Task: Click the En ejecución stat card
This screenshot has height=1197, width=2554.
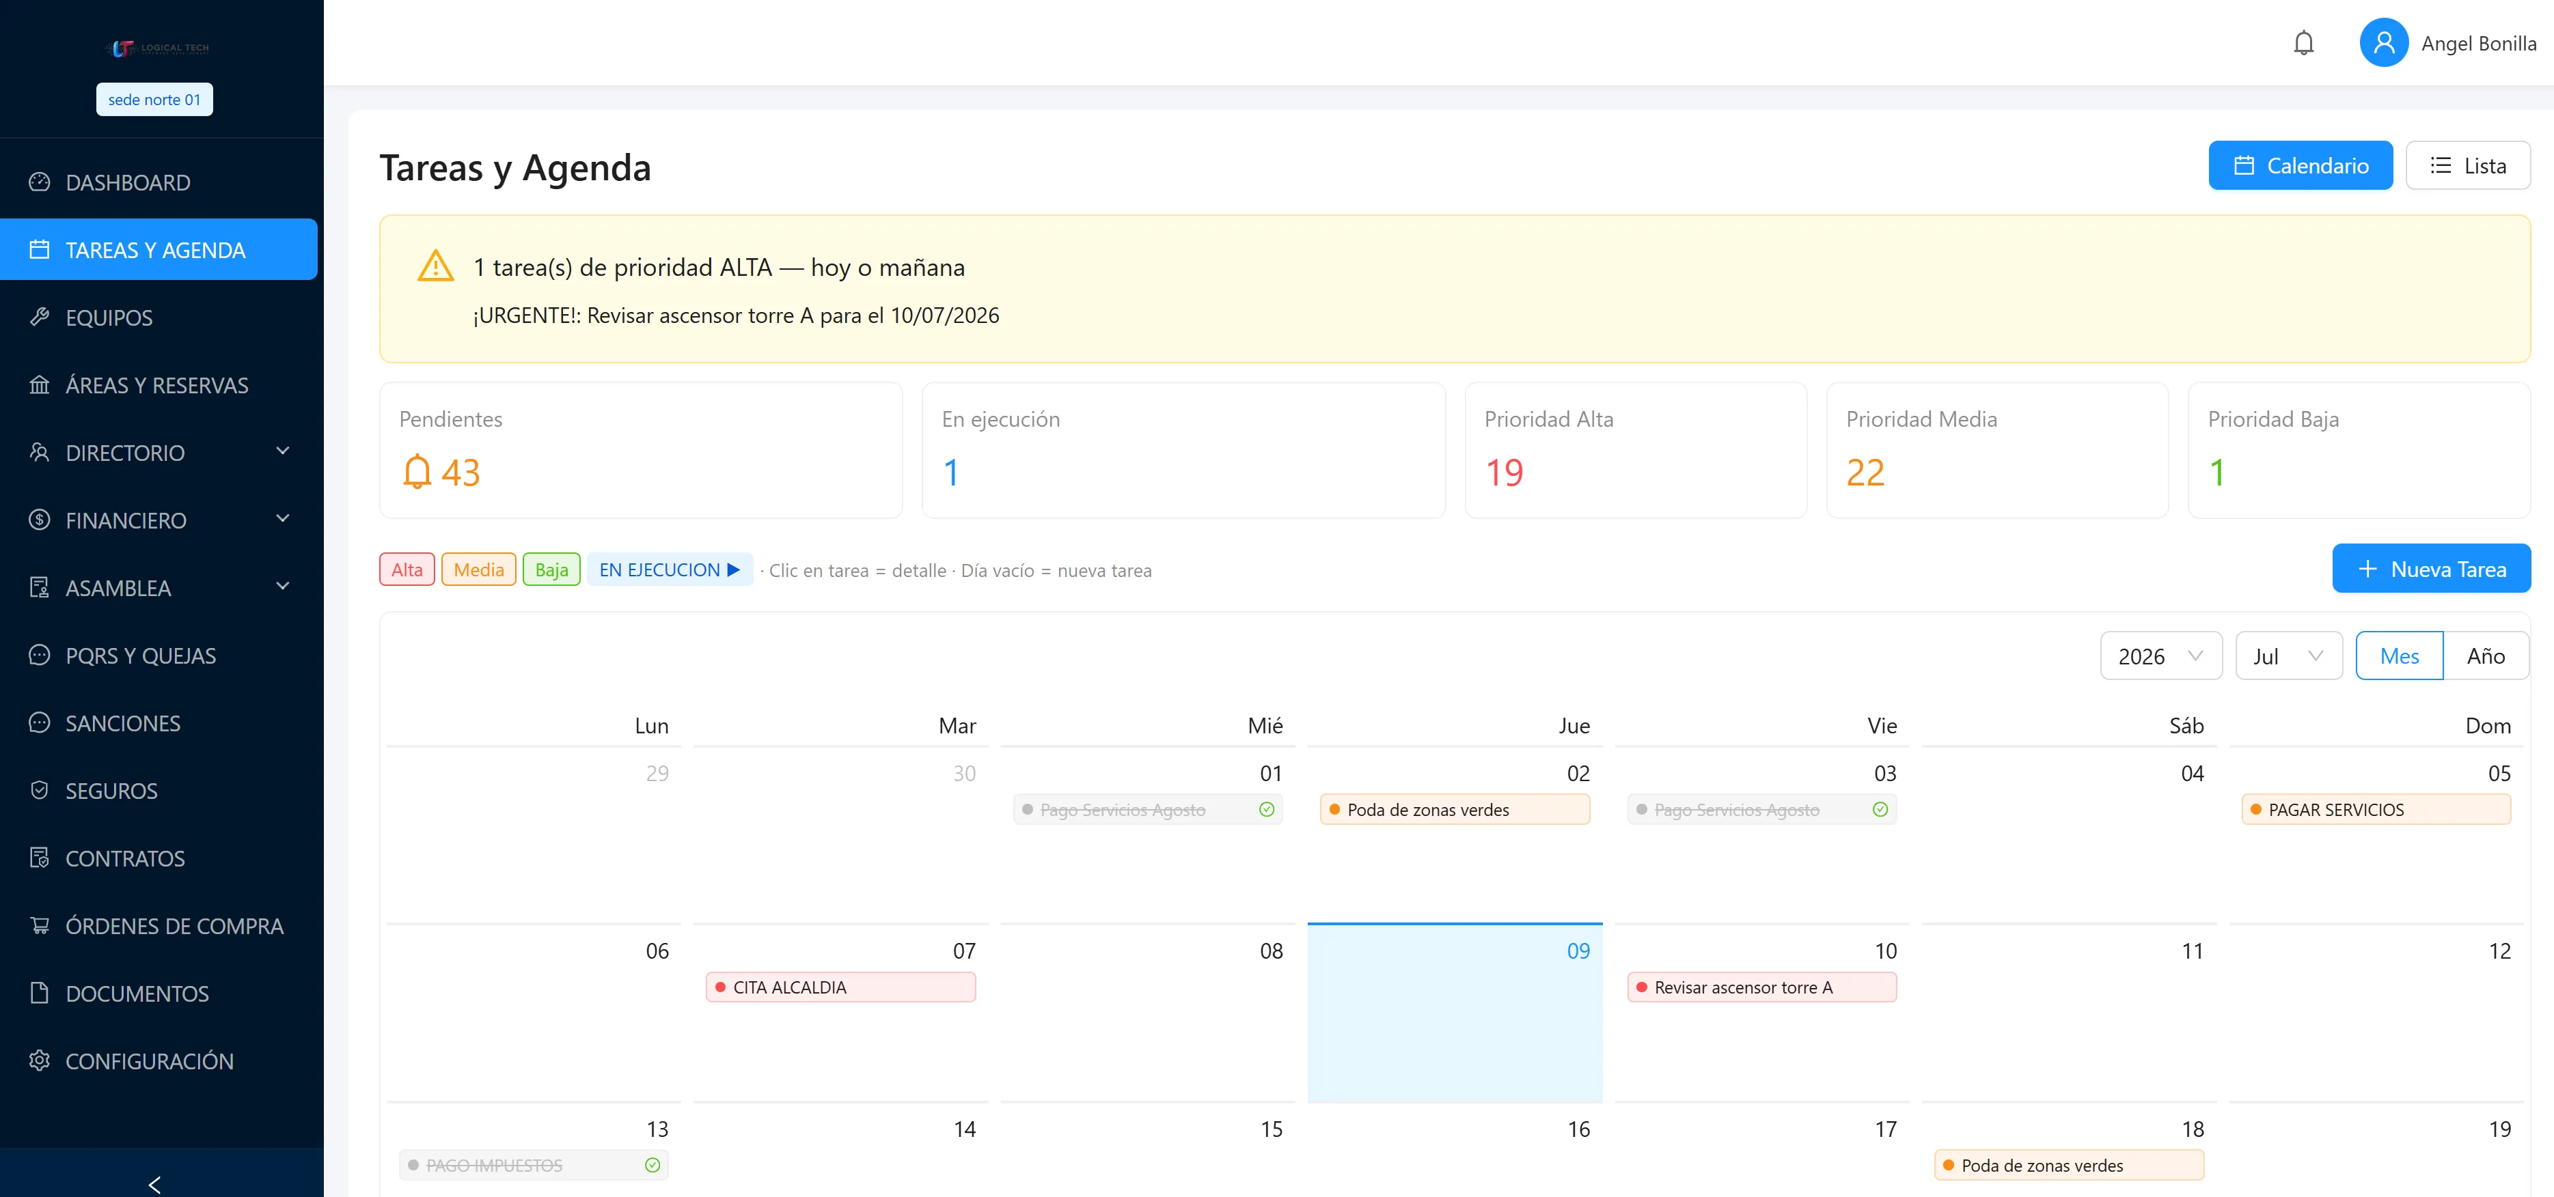Action: coord(1183,450)
